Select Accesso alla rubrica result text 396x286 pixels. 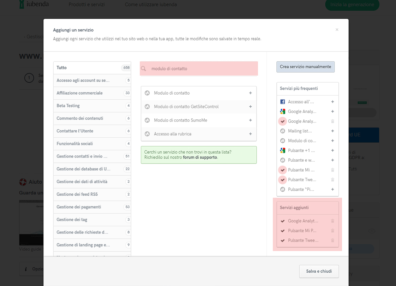[x=173, y=134]
